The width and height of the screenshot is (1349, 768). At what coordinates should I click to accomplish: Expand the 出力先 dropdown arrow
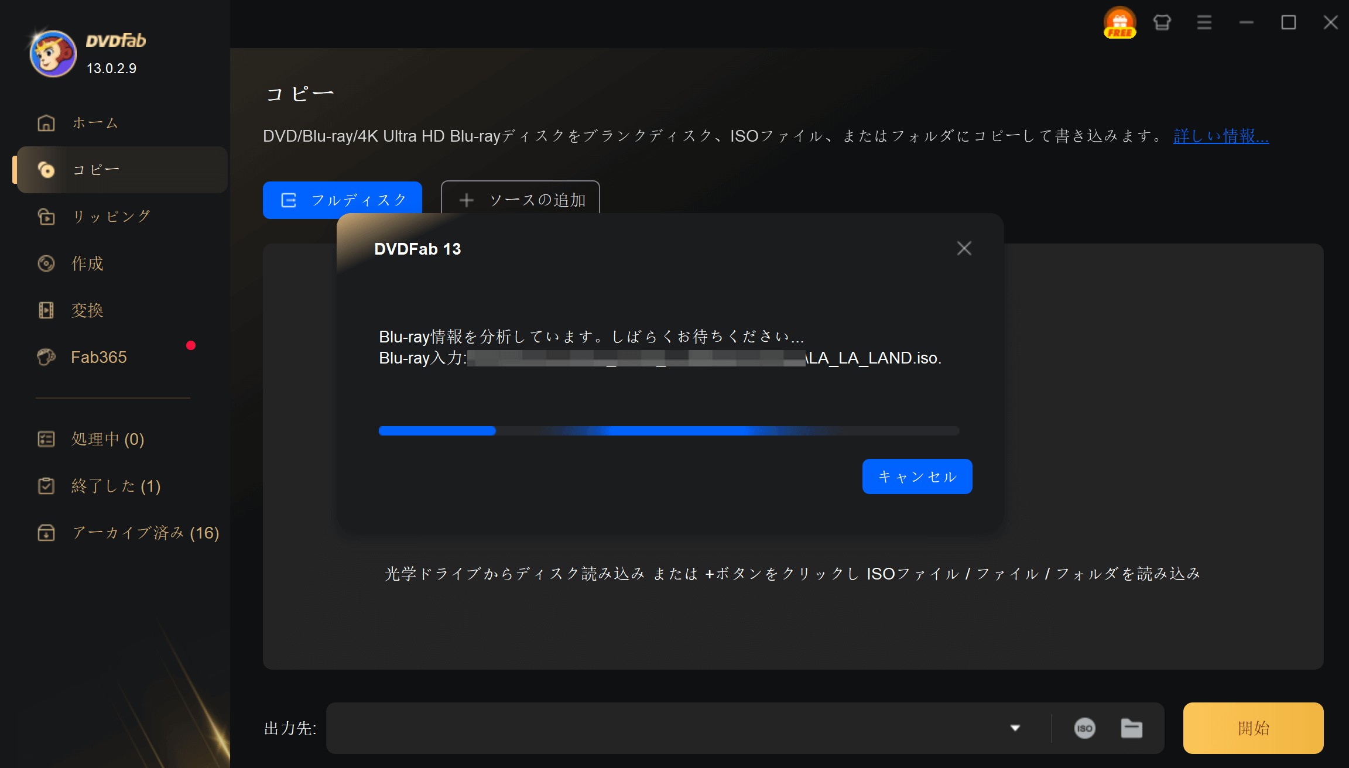click(1015, 728)
